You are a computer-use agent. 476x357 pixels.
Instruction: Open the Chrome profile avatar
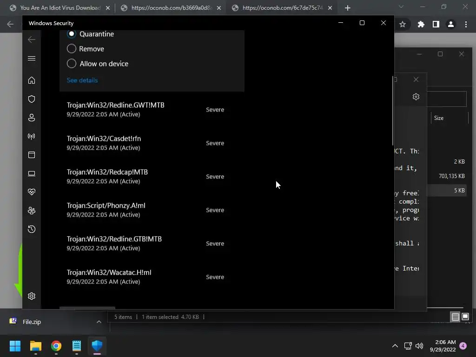[451, 24]
